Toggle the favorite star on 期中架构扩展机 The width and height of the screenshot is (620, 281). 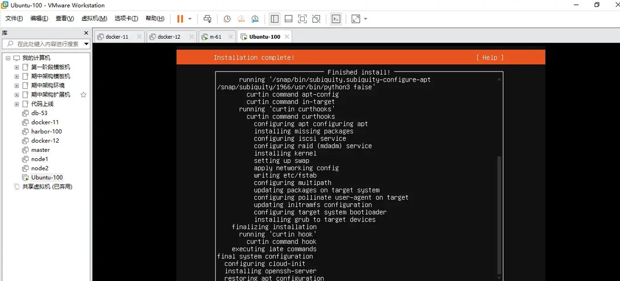pyautogui.click(x=84, y=94)
